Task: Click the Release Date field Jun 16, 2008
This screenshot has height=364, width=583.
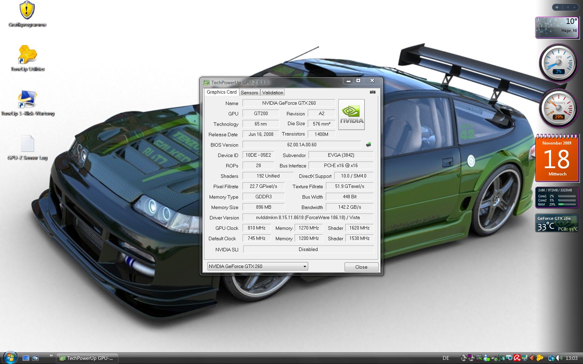Action: (261, 134)
